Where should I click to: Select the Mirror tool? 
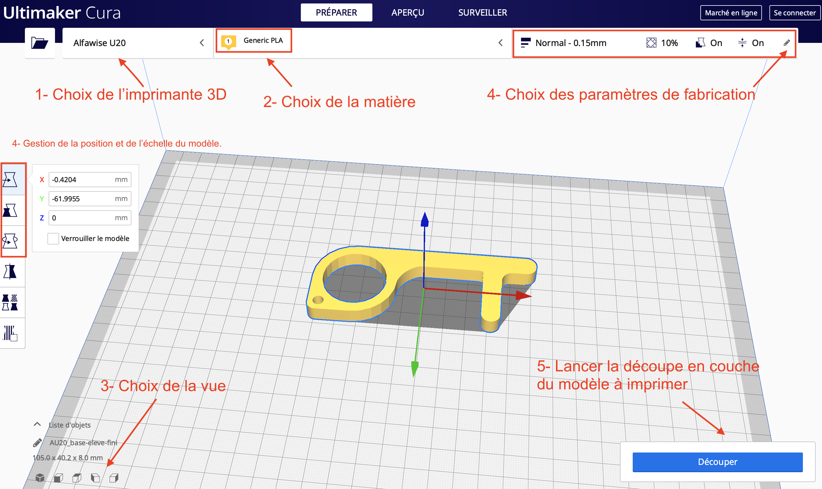point(10,271)
